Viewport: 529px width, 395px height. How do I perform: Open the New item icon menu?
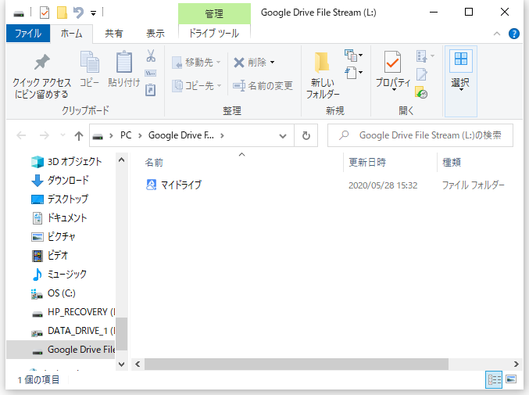point(353,56)
